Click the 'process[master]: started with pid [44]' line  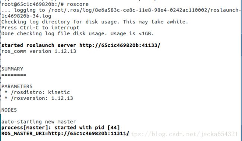[60, 128]
